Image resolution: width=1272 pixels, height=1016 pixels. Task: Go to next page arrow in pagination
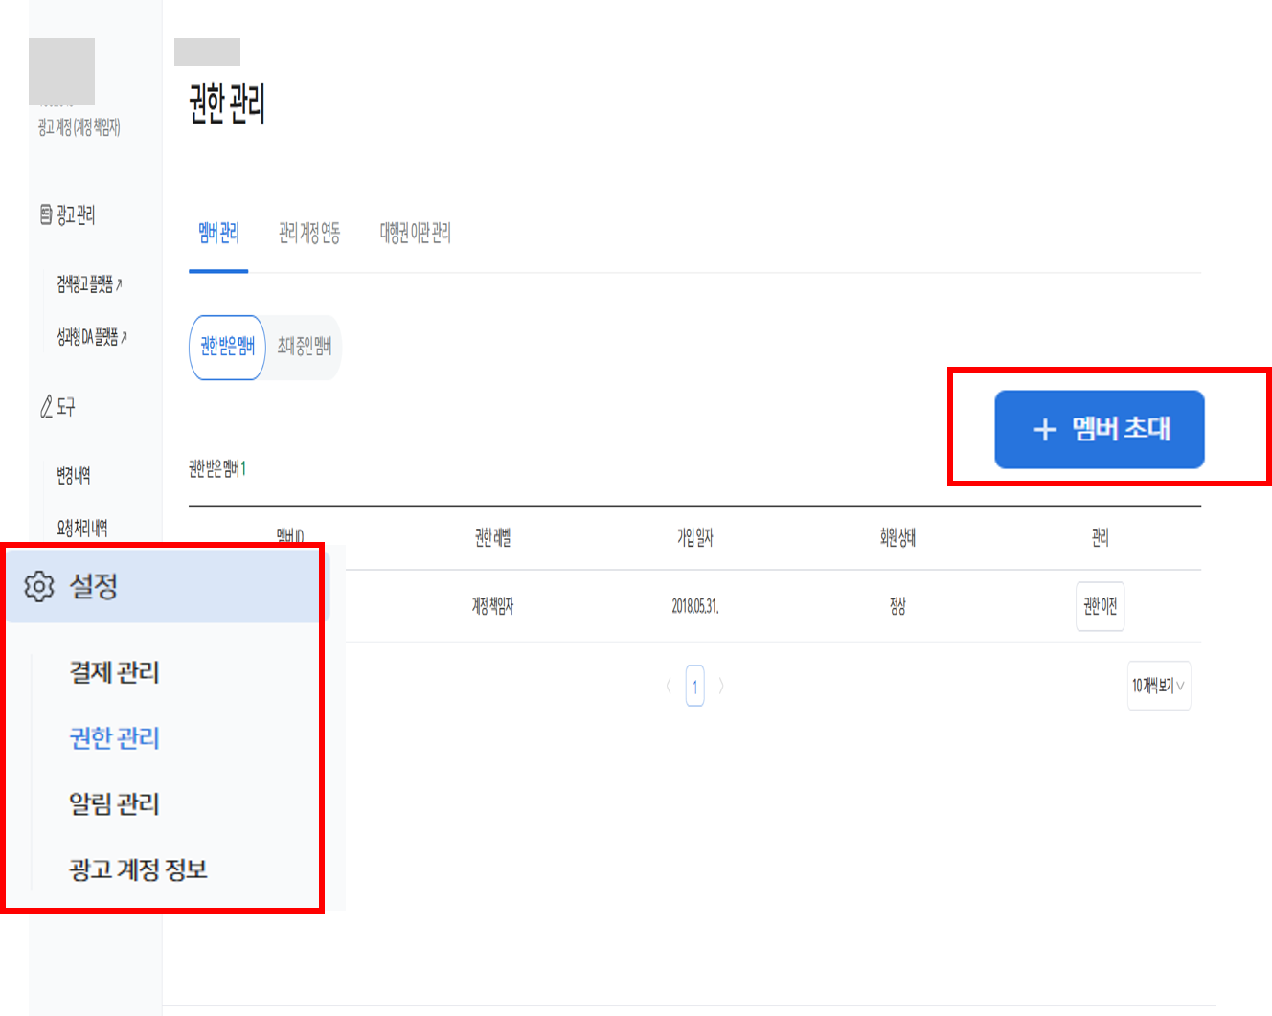(721, 686)
